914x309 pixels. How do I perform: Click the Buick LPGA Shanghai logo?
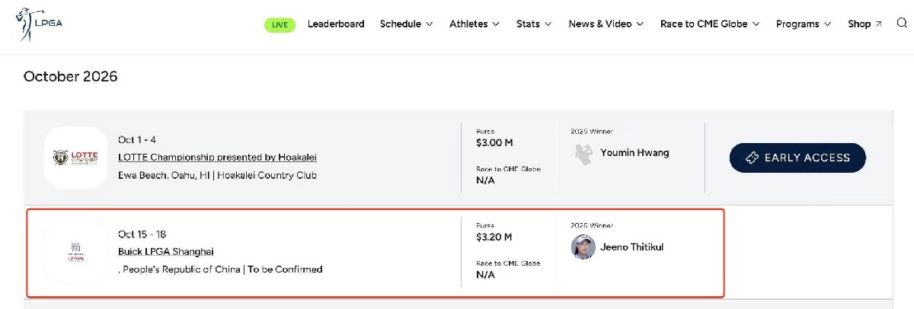tap(75, 252)
